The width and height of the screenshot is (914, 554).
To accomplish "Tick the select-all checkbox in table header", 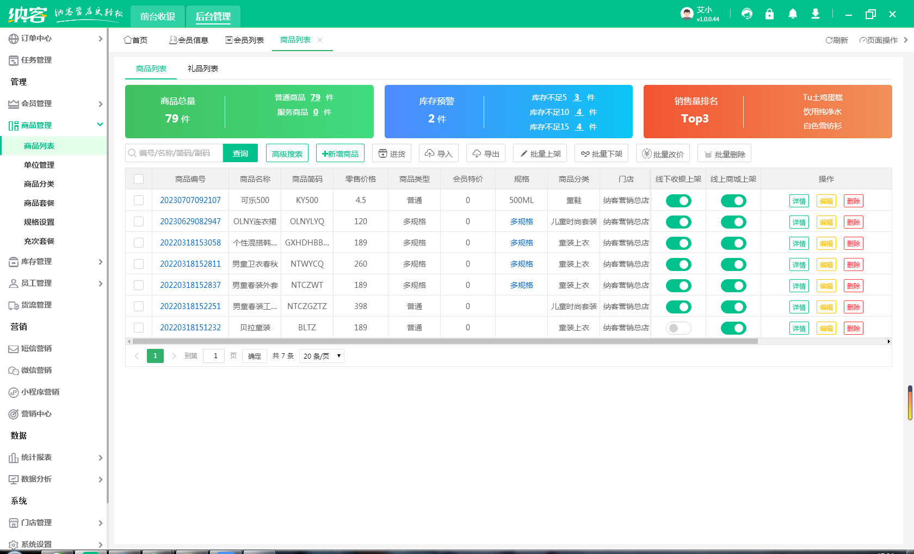I will click(139, 179).
